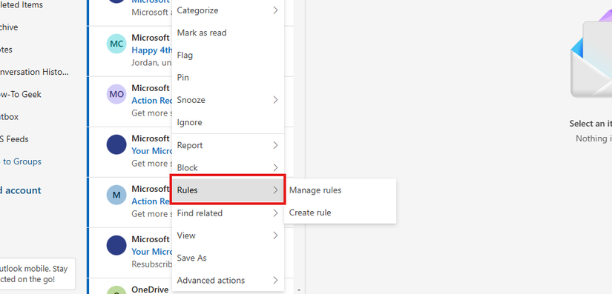Expand chevron arrow next to Advanced actions
Screen dimensions: 612x294
coord(275,281)
